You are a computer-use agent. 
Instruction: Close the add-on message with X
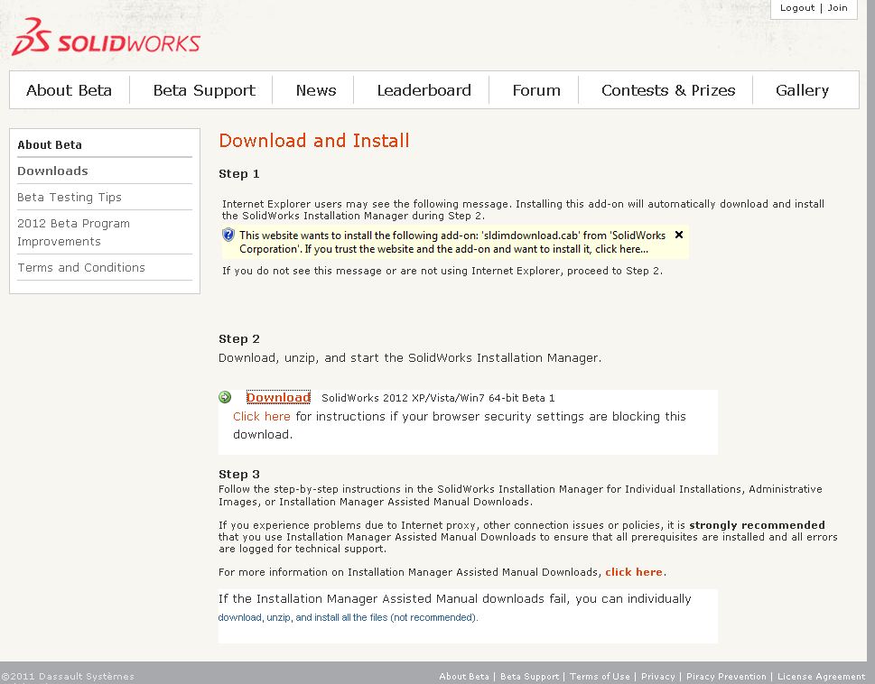click(679, 235)
